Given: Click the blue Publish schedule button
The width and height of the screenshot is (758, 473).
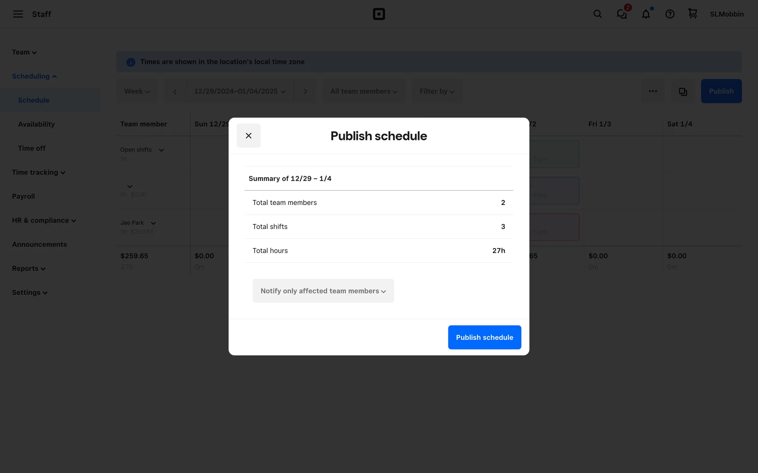Looking at the screenshot, I should coord(484,337).
